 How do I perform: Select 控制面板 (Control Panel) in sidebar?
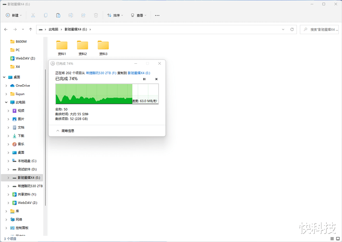tap(19, 228)
